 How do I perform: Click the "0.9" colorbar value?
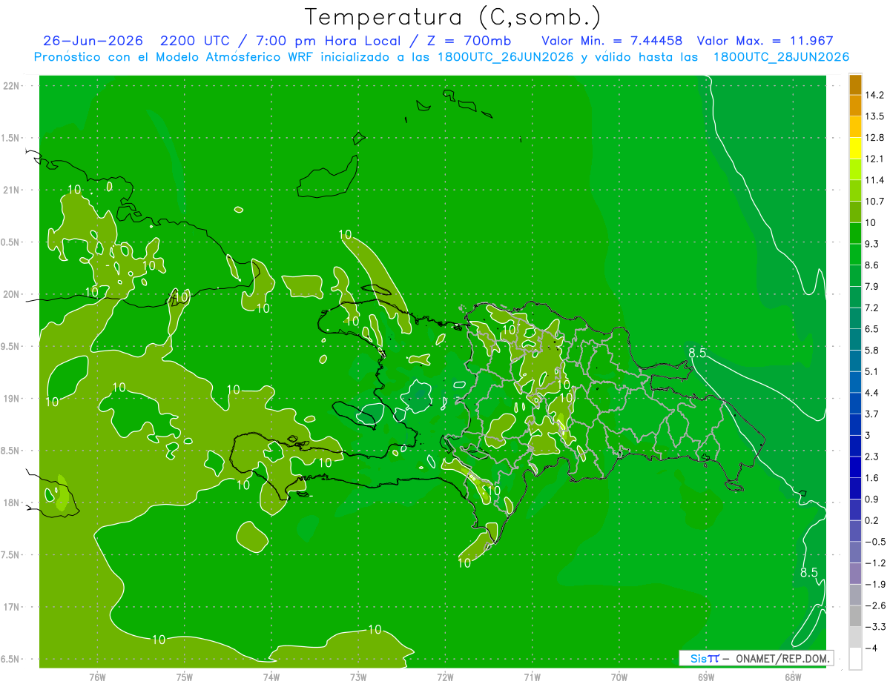[871, 499]
